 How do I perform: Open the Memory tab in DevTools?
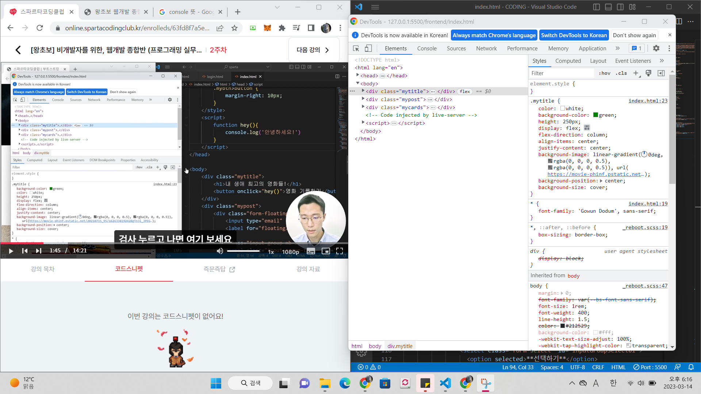pyautogui.click(x=558, y=49)
